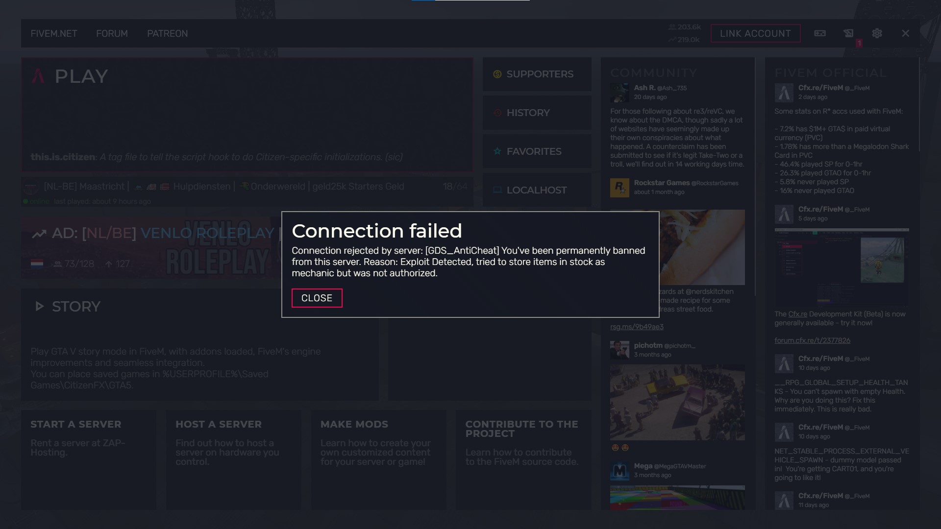Screen dimensions: 941x529
Task: Click Cfx.re/FiveM avatar on 2 days ago post
Action: coord(784,92)
